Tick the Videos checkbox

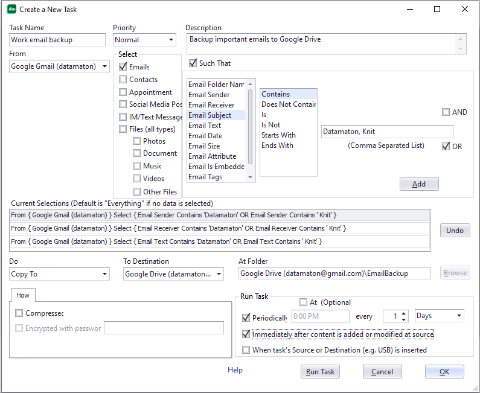[136, 179]
